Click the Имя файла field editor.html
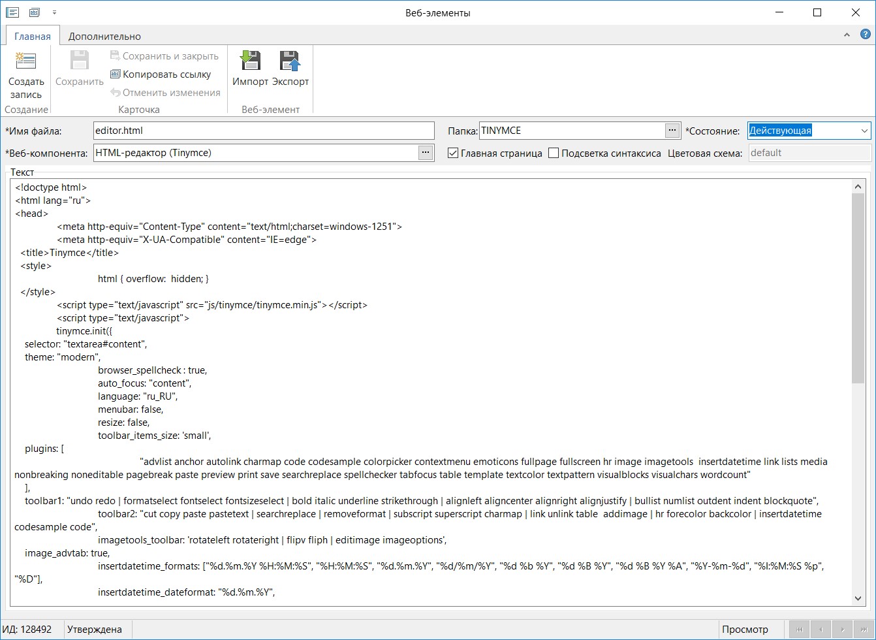 click(x=264, y=131)
